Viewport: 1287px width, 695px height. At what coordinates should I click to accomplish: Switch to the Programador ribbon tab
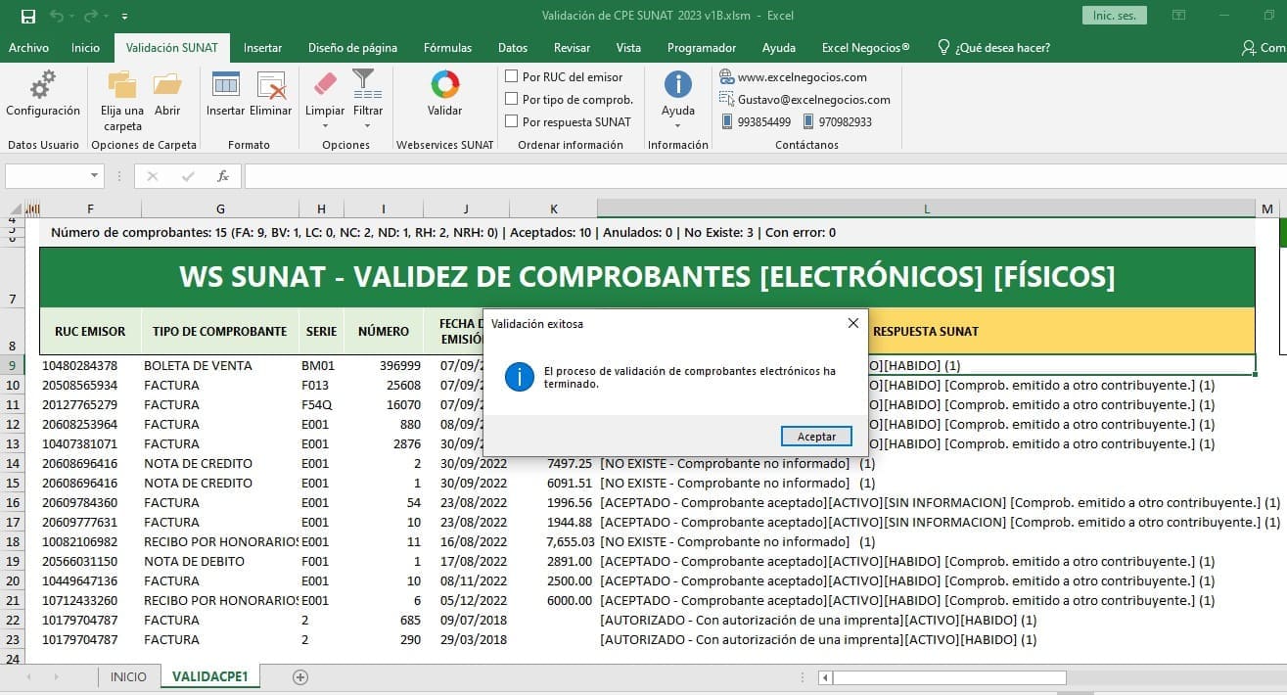tap(701, 46)
